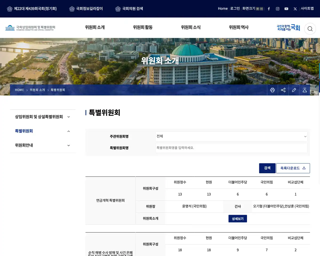Screen dimensions: 320x256
Task: Increase screen size with plus icon
Action: click(257, 9)
